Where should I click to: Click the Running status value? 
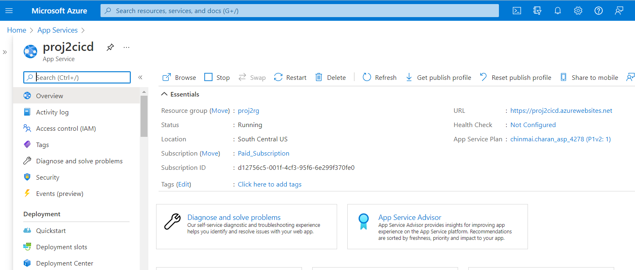(250, 125)
